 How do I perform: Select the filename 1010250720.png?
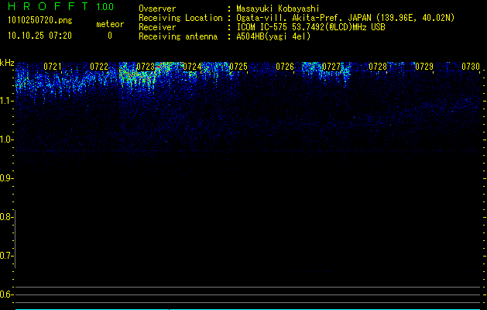40,21
